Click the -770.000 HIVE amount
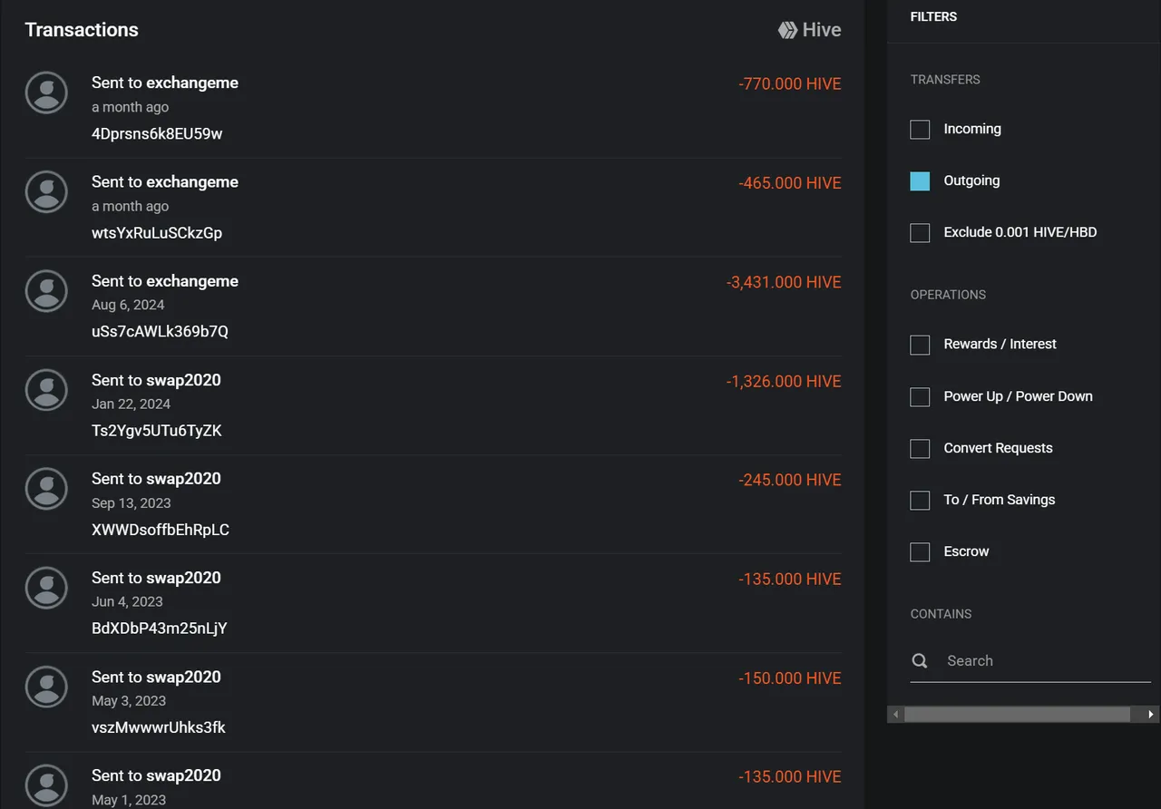This screenshot has width=1161, height=809. point(790,83)
